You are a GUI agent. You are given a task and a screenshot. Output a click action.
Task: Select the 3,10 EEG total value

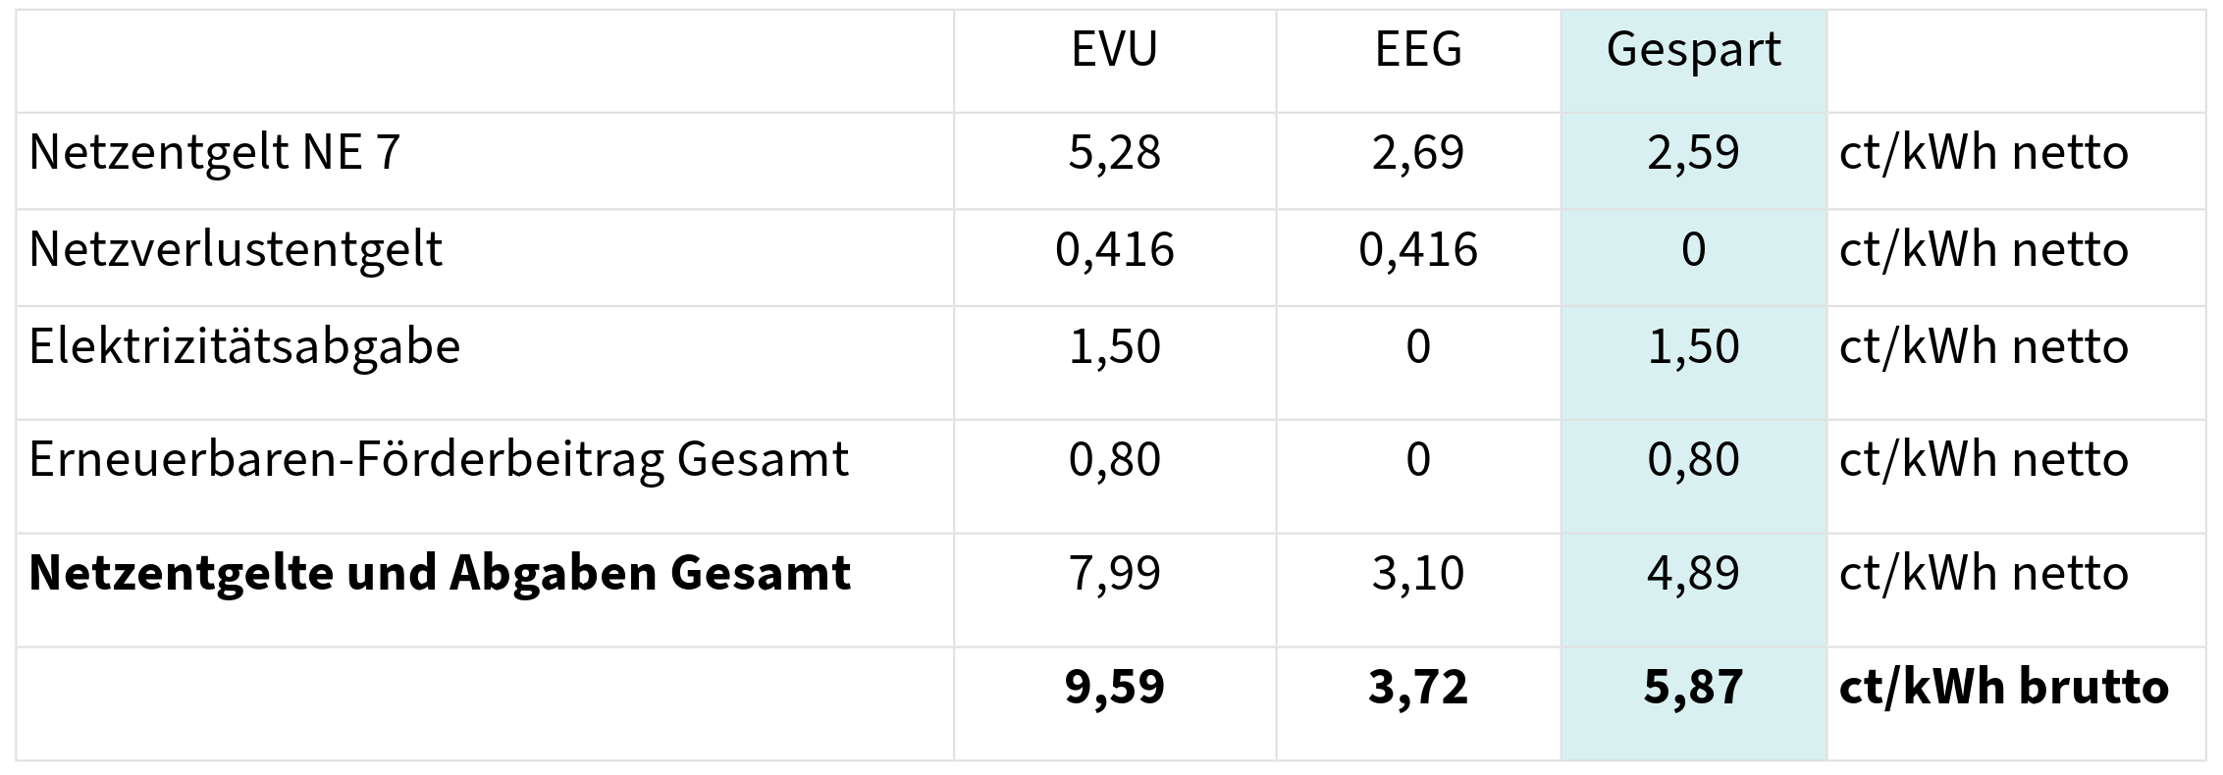coord(1418,574)
